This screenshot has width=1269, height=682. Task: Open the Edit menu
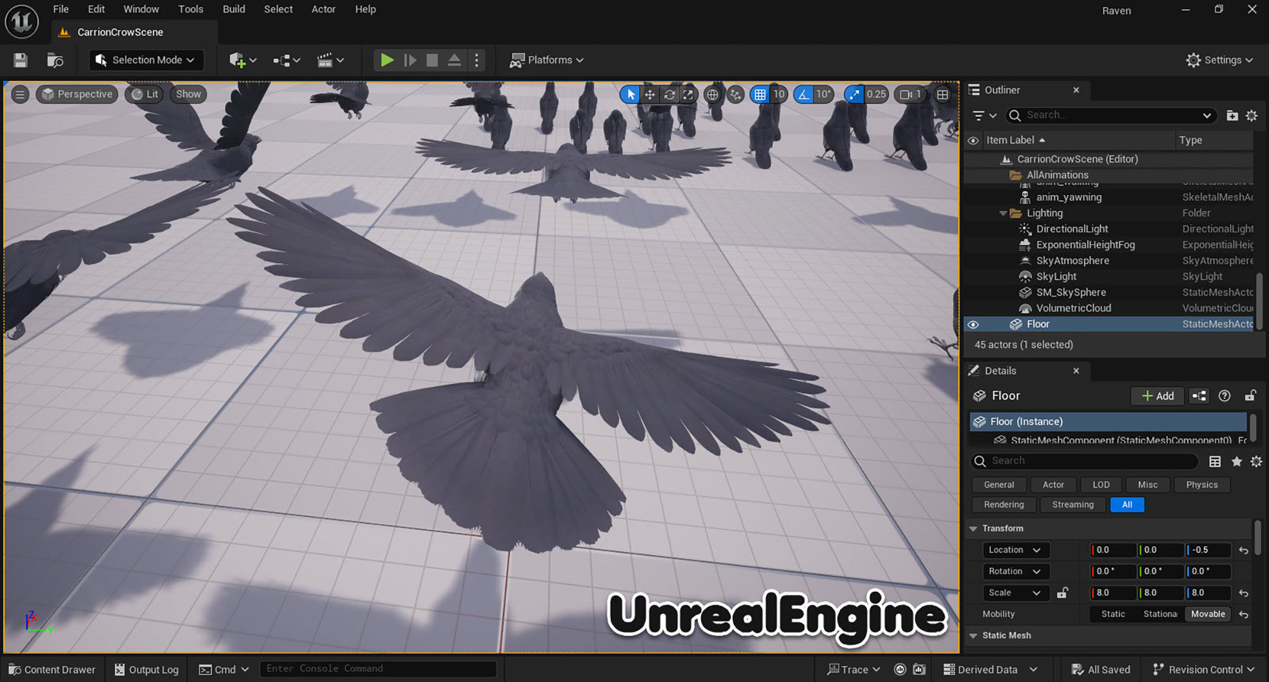[96, 9]
